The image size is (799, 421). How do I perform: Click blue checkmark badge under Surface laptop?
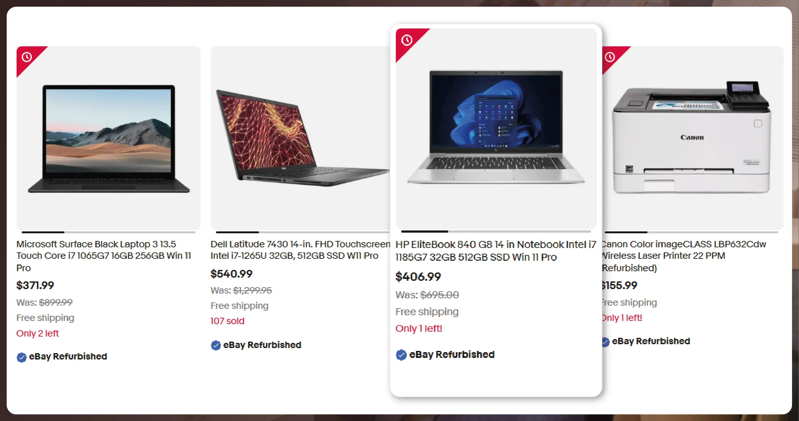point(21,357)
